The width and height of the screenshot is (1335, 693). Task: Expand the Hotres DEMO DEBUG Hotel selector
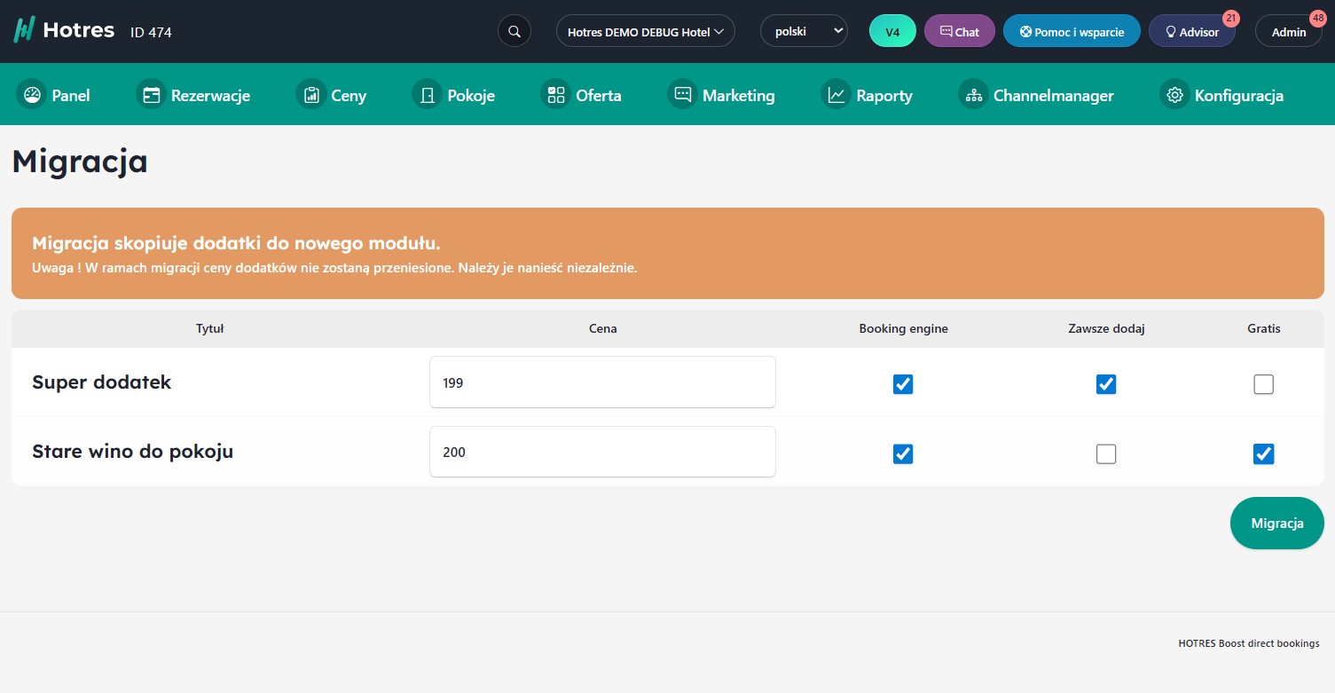pyautogui.click(x=645, y=31)
